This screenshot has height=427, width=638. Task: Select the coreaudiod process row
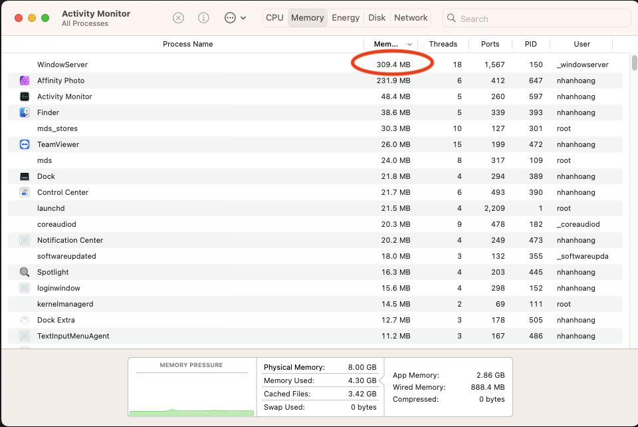(x=315, y=224)
